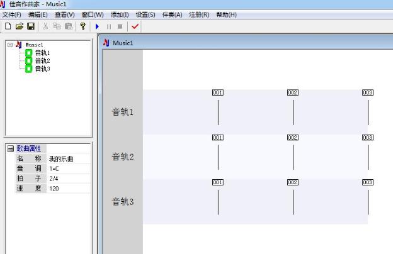Collapse the Music1 tree node

10,45
